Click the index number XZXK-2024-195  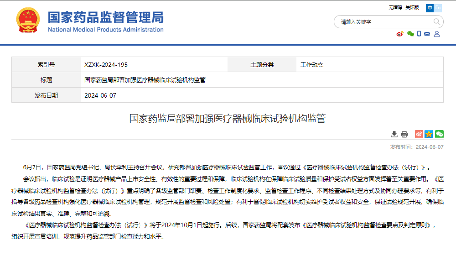click(x=106, y=65)
